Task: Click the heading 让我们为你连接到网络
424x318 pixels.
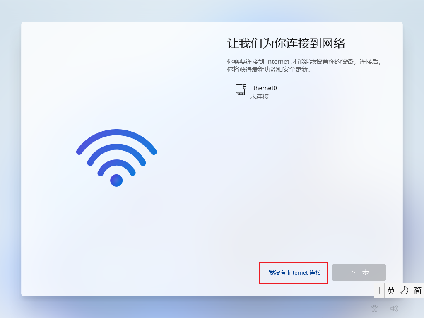Action: pos(286,43)
